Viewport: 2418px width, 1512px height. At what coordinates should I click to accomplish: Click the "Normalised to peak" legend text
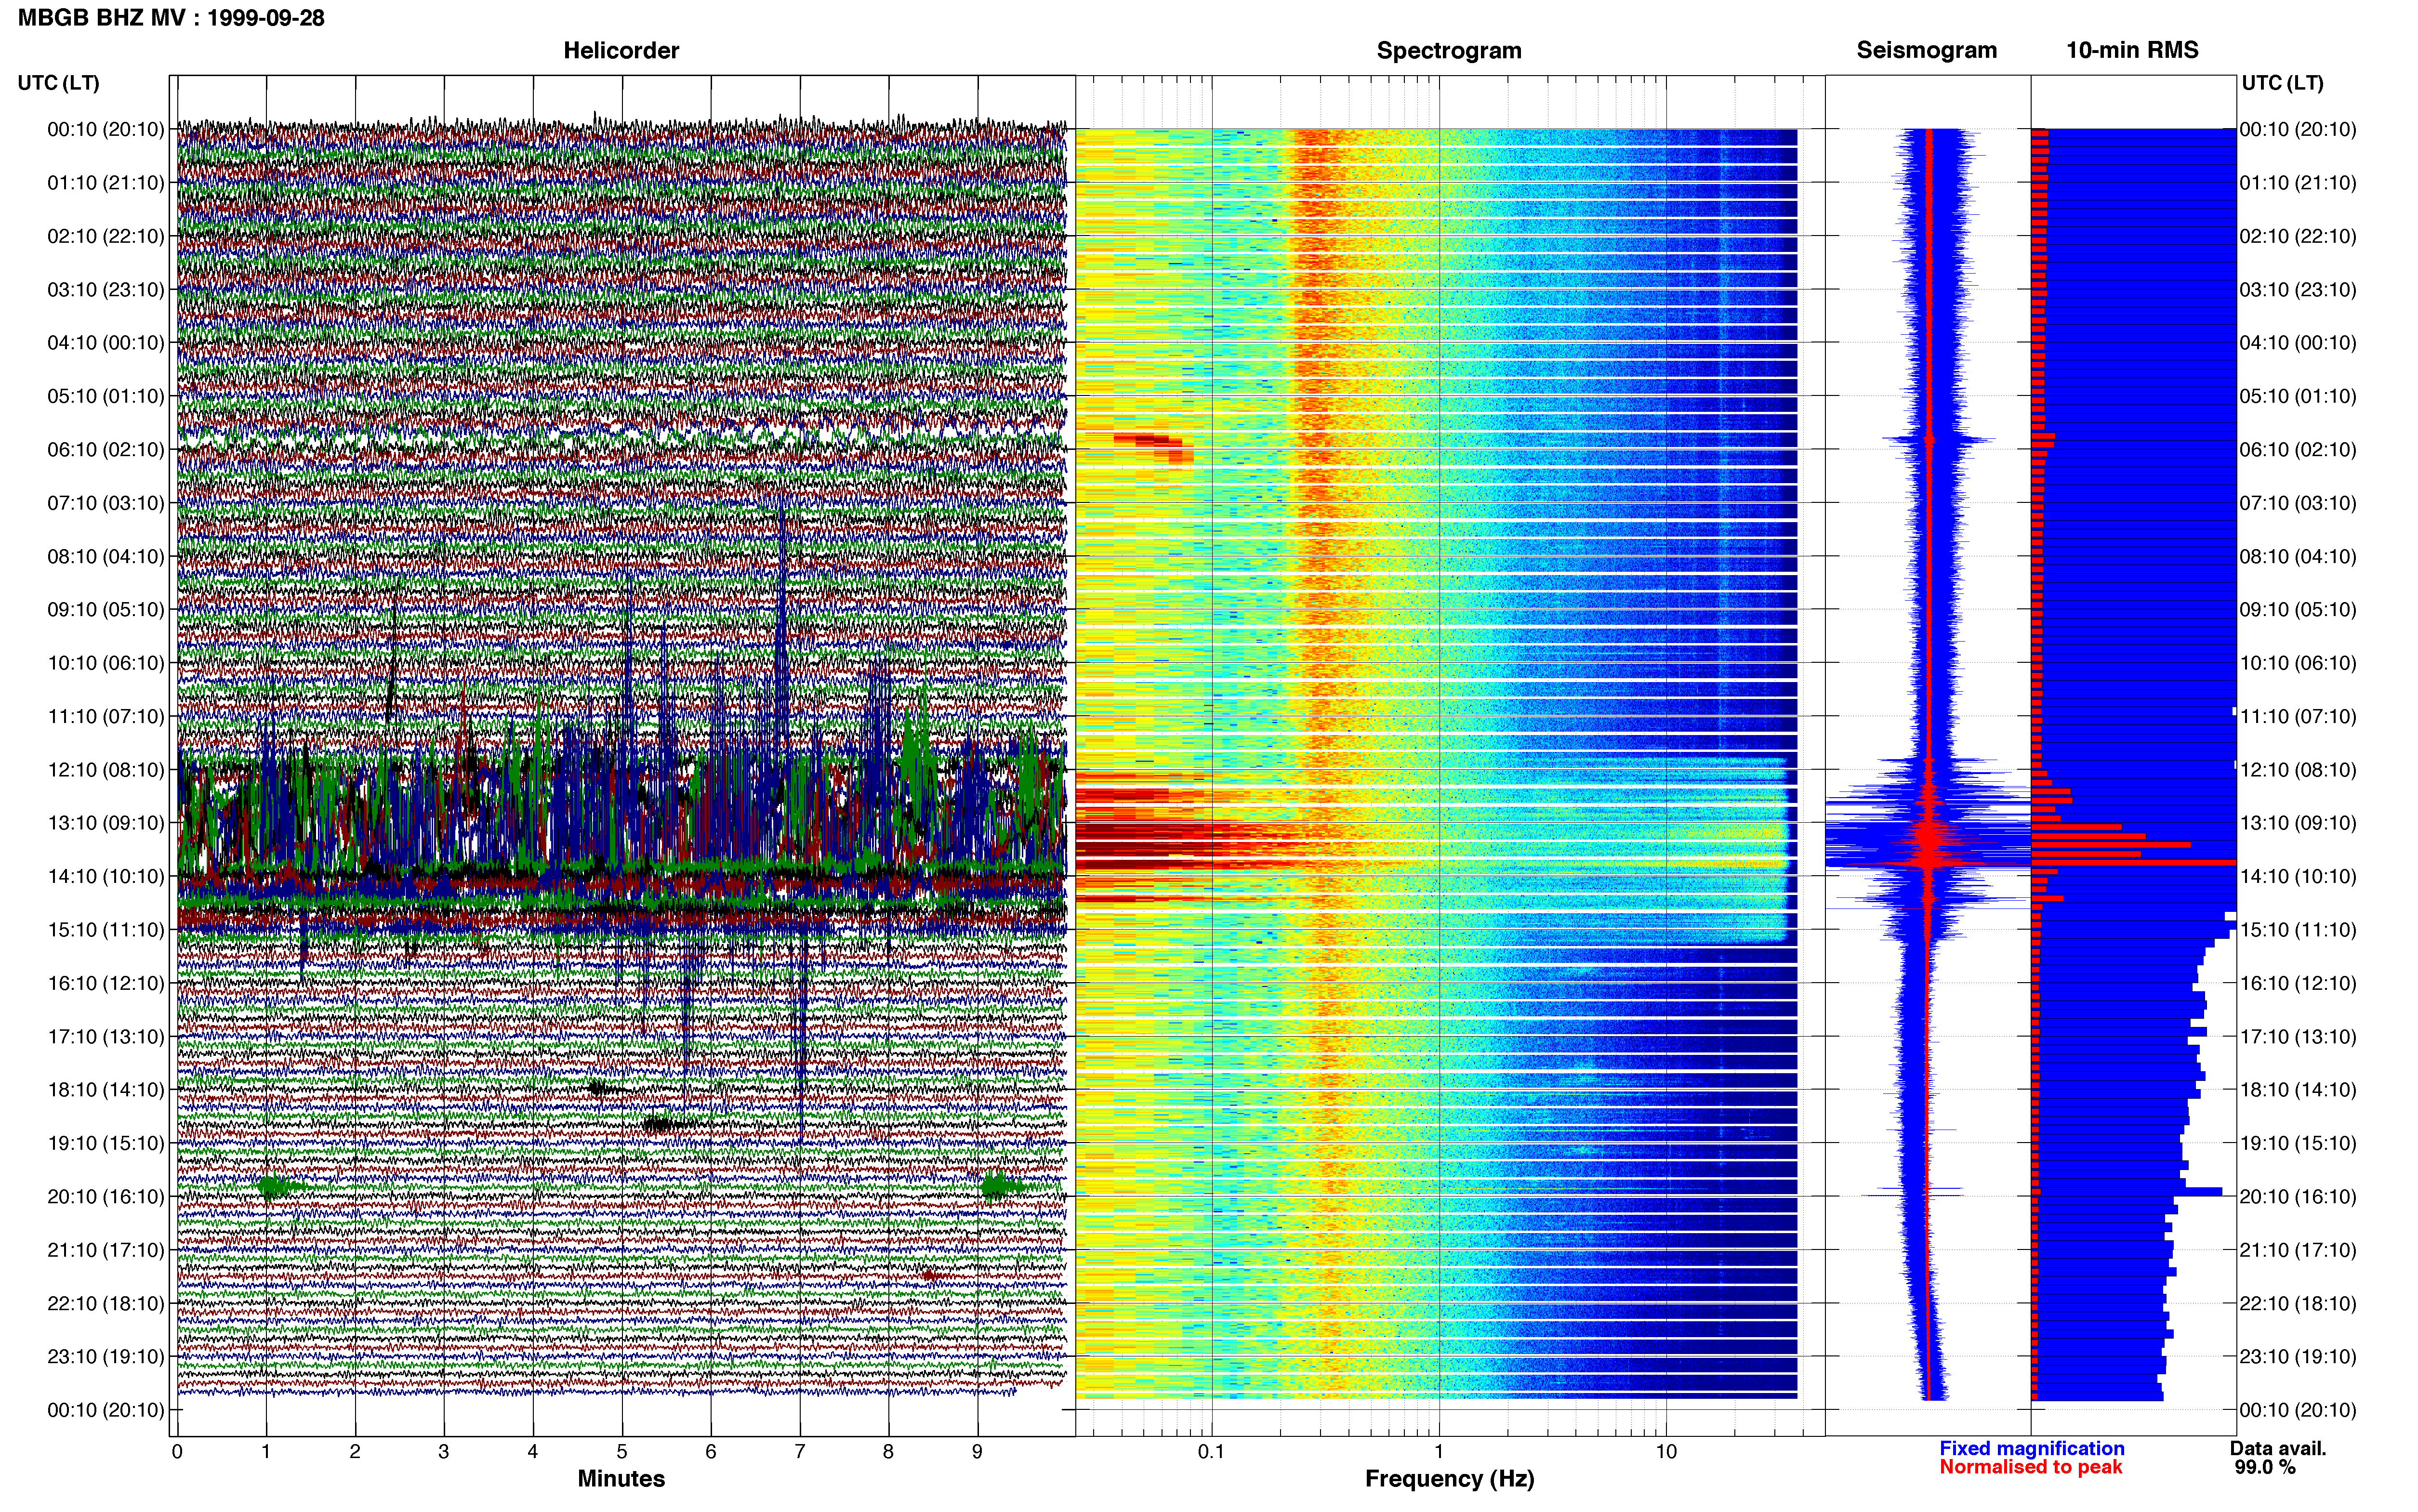click(2030, 1467)
